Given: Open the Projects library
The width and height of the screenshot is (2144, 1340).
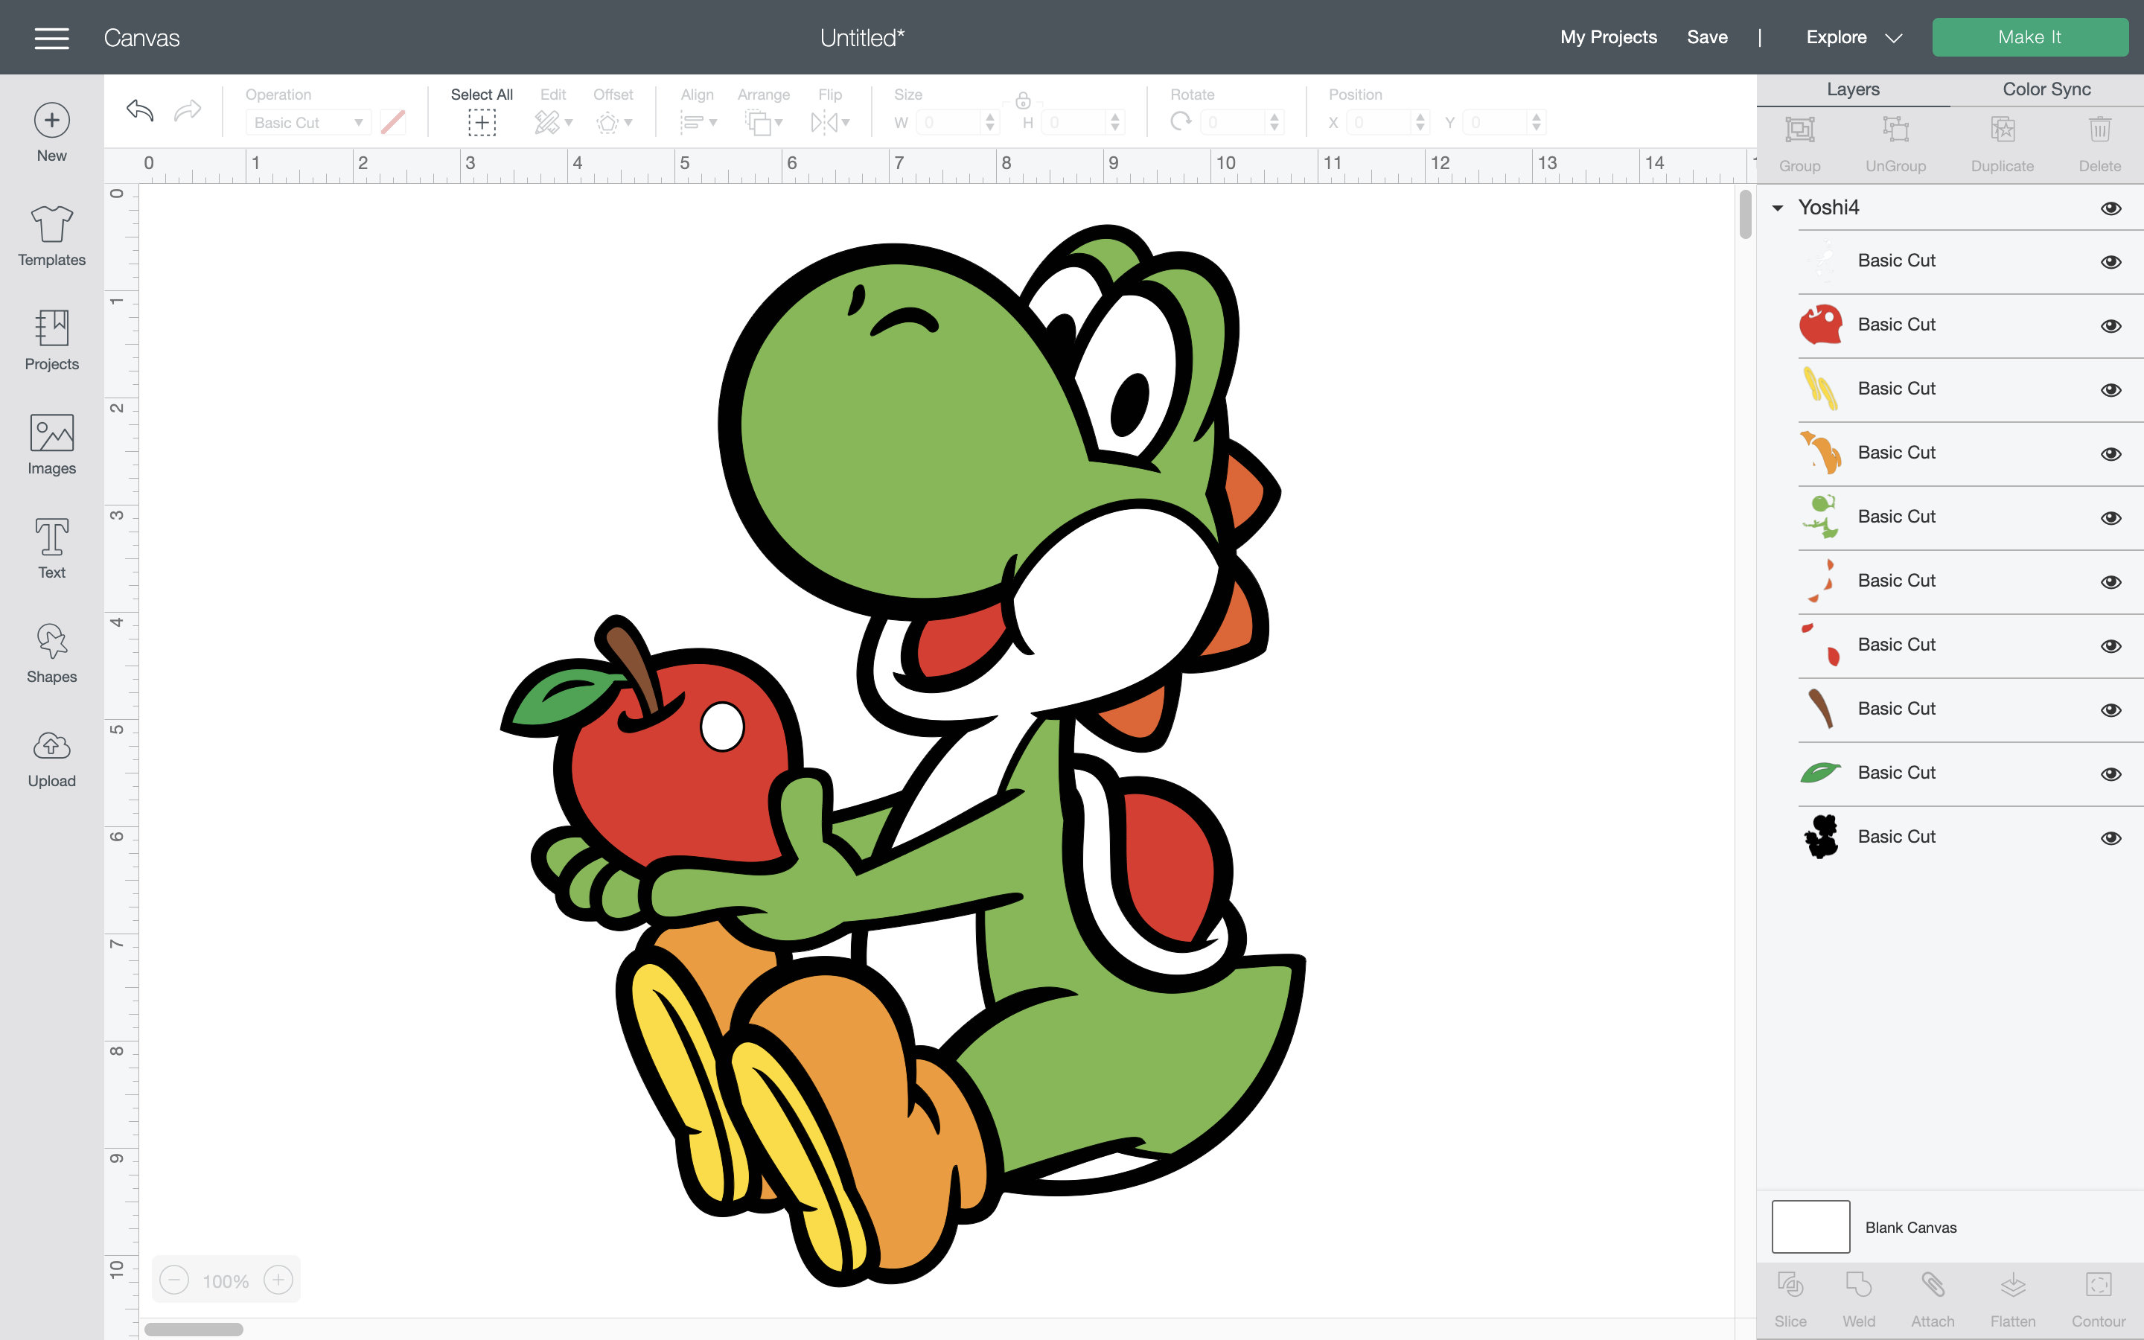Looking at the screenshot, I should click(x=51, y=340).
